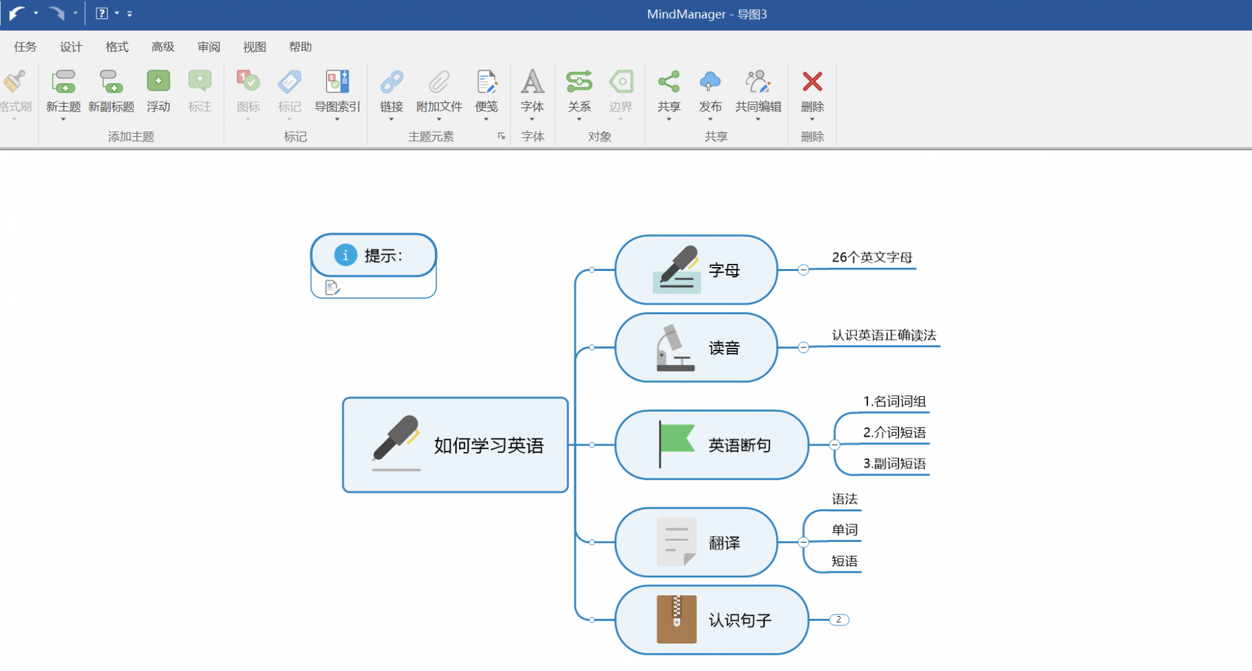Open the note icon under 提示 topic
1252x671 pixels.
(333, 287)
